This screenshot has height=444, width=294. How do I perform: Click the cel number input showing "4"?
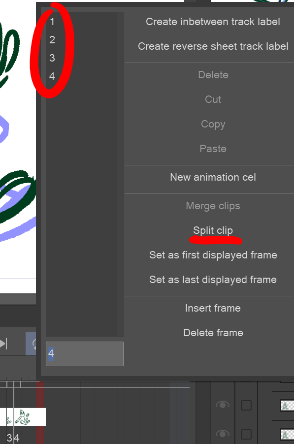pyautogui.click(x=84, y=354)
